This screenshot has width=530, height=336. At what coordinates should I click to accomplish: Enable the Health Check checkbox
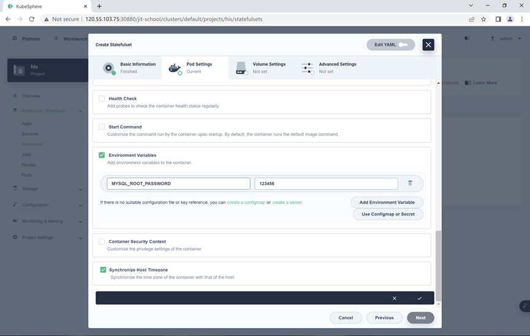click(102, 99)
